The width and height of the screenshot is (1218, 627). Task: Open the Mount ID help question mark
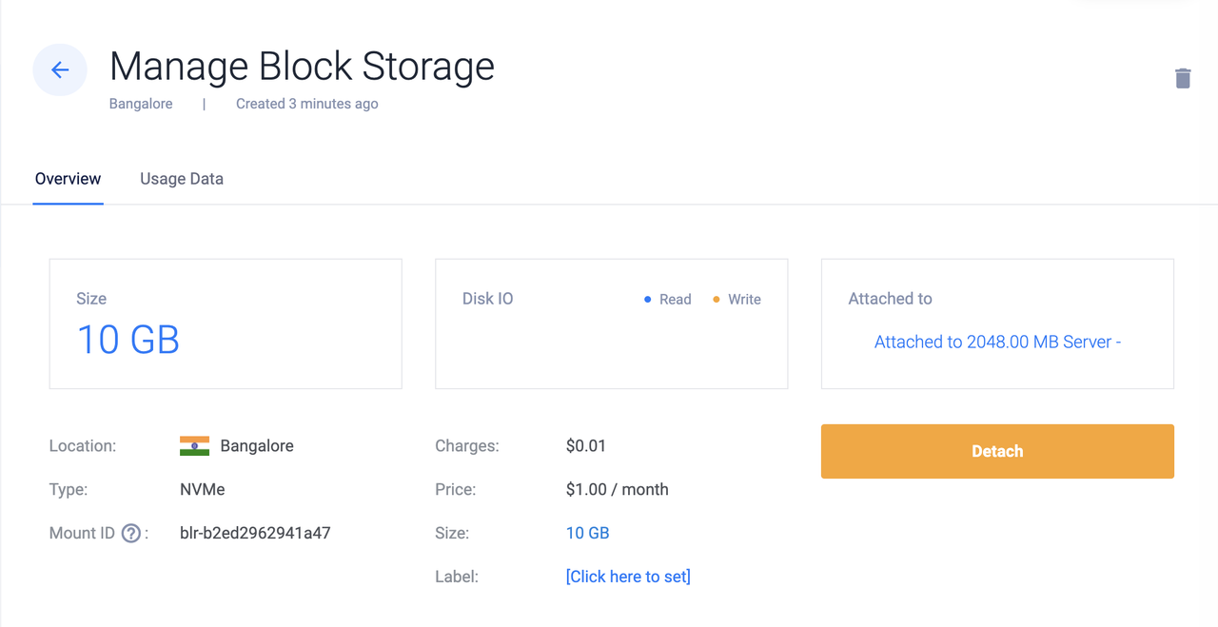point(131,533)
